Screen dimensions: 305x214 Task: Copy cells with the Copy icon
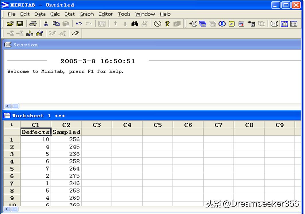coord(56,24)
